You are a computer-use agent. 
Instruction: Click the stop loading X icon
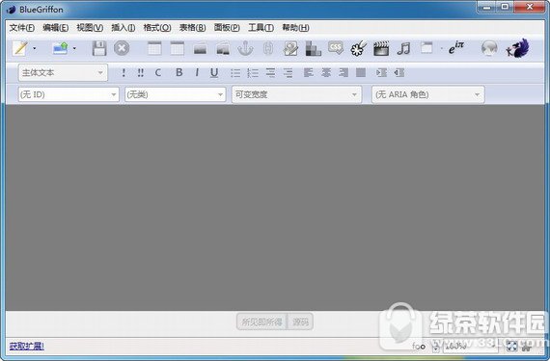click(x=122, y=48)
